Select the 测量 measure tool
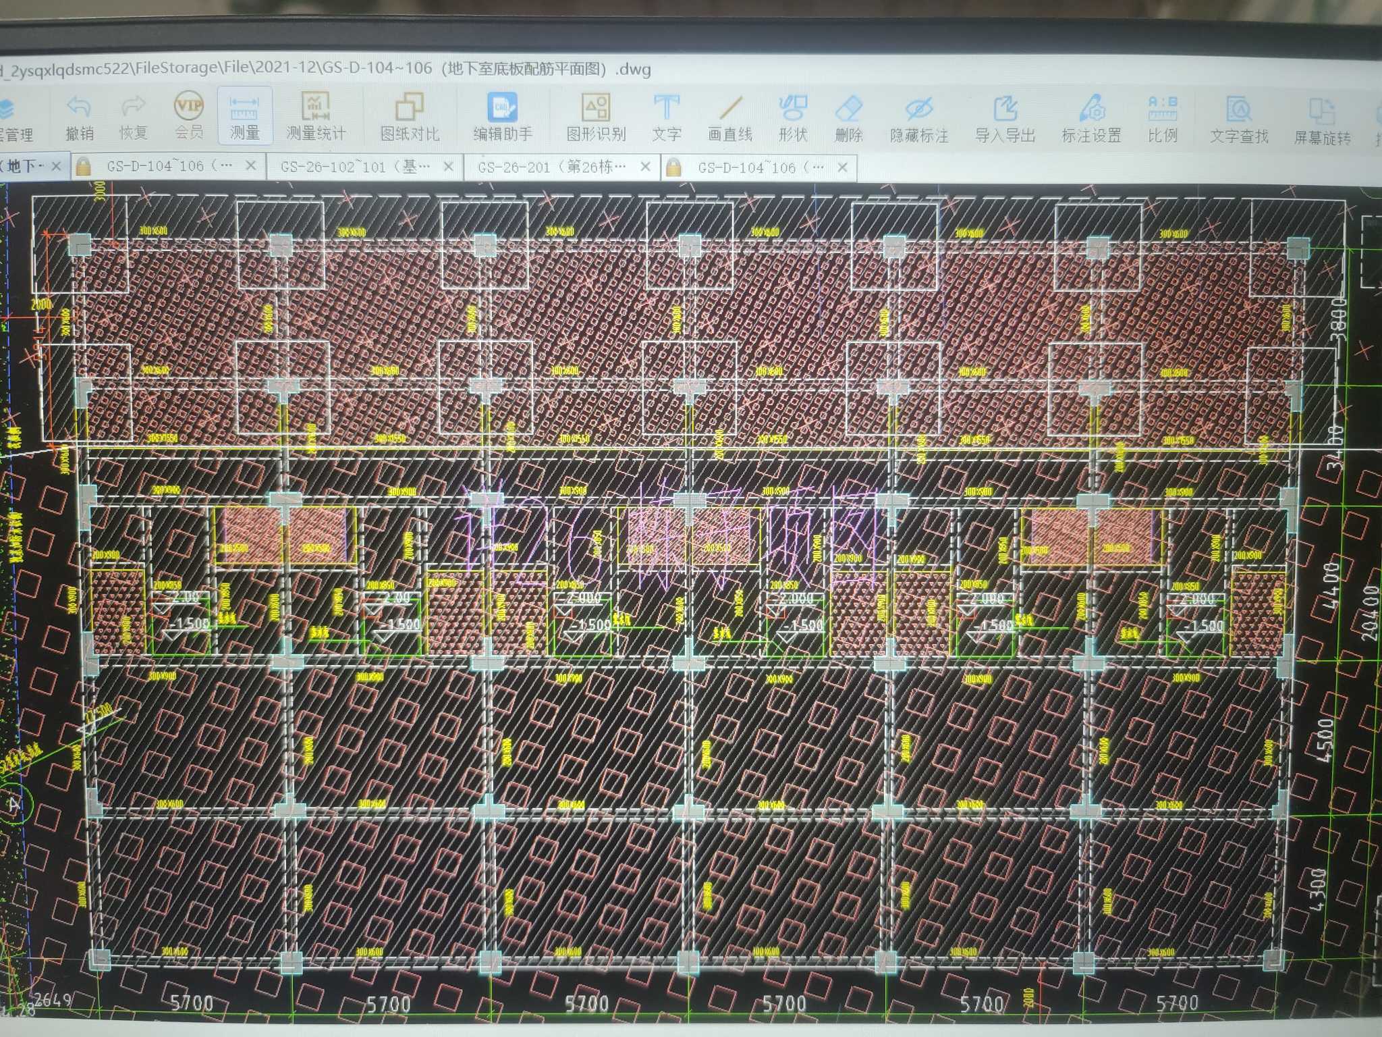The image size is (1382, 1037). coord(244,115)
